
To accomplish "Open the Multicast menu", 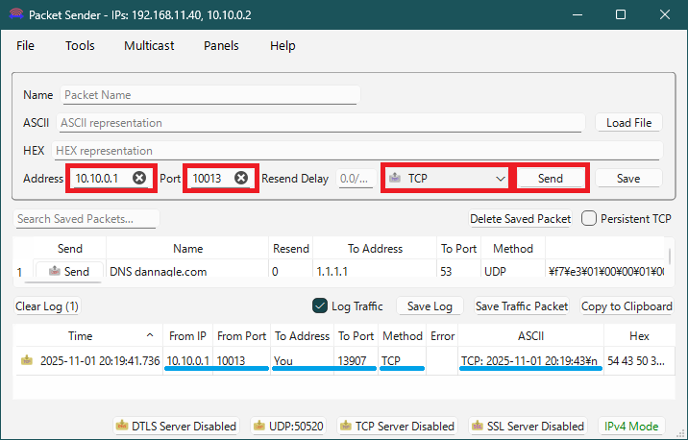I will pos(152,45).
